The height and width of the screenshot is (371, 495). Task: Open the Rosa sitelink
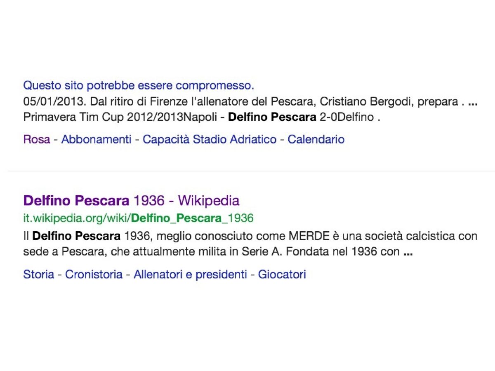click(36, 139)
